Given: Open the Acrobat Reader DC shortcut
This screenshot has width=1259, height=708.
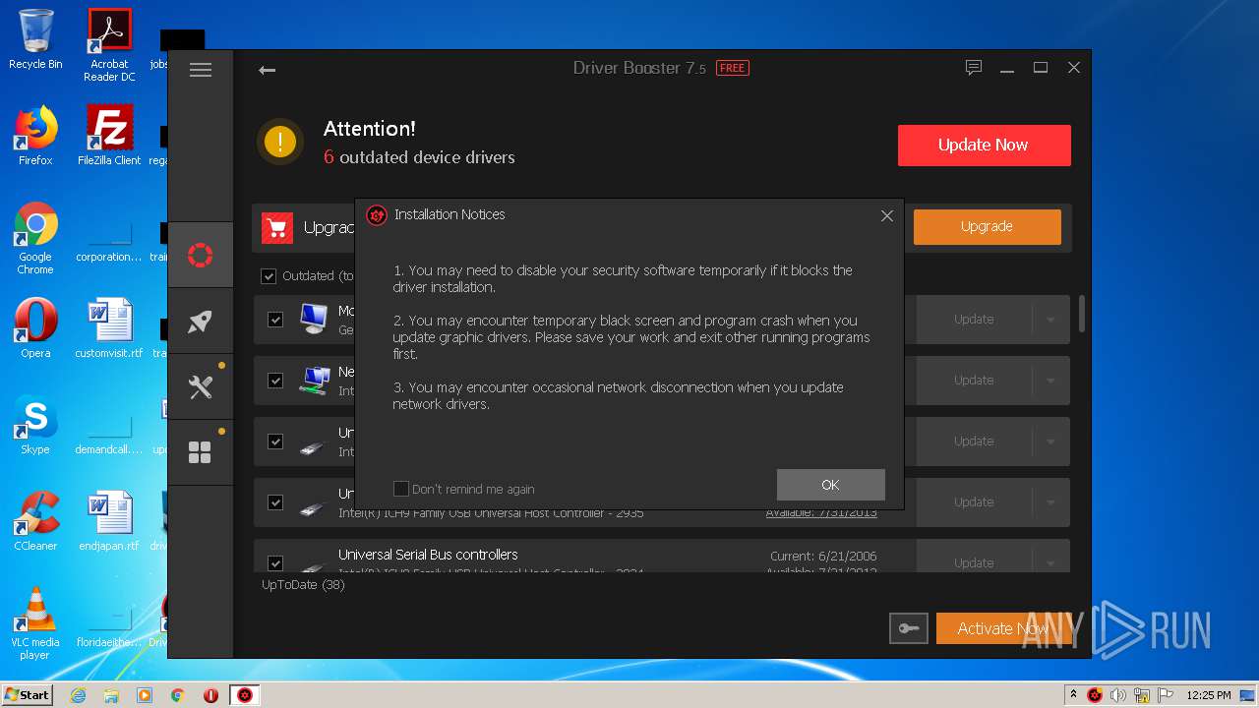Looking at the screenshot, I should 109,45.
